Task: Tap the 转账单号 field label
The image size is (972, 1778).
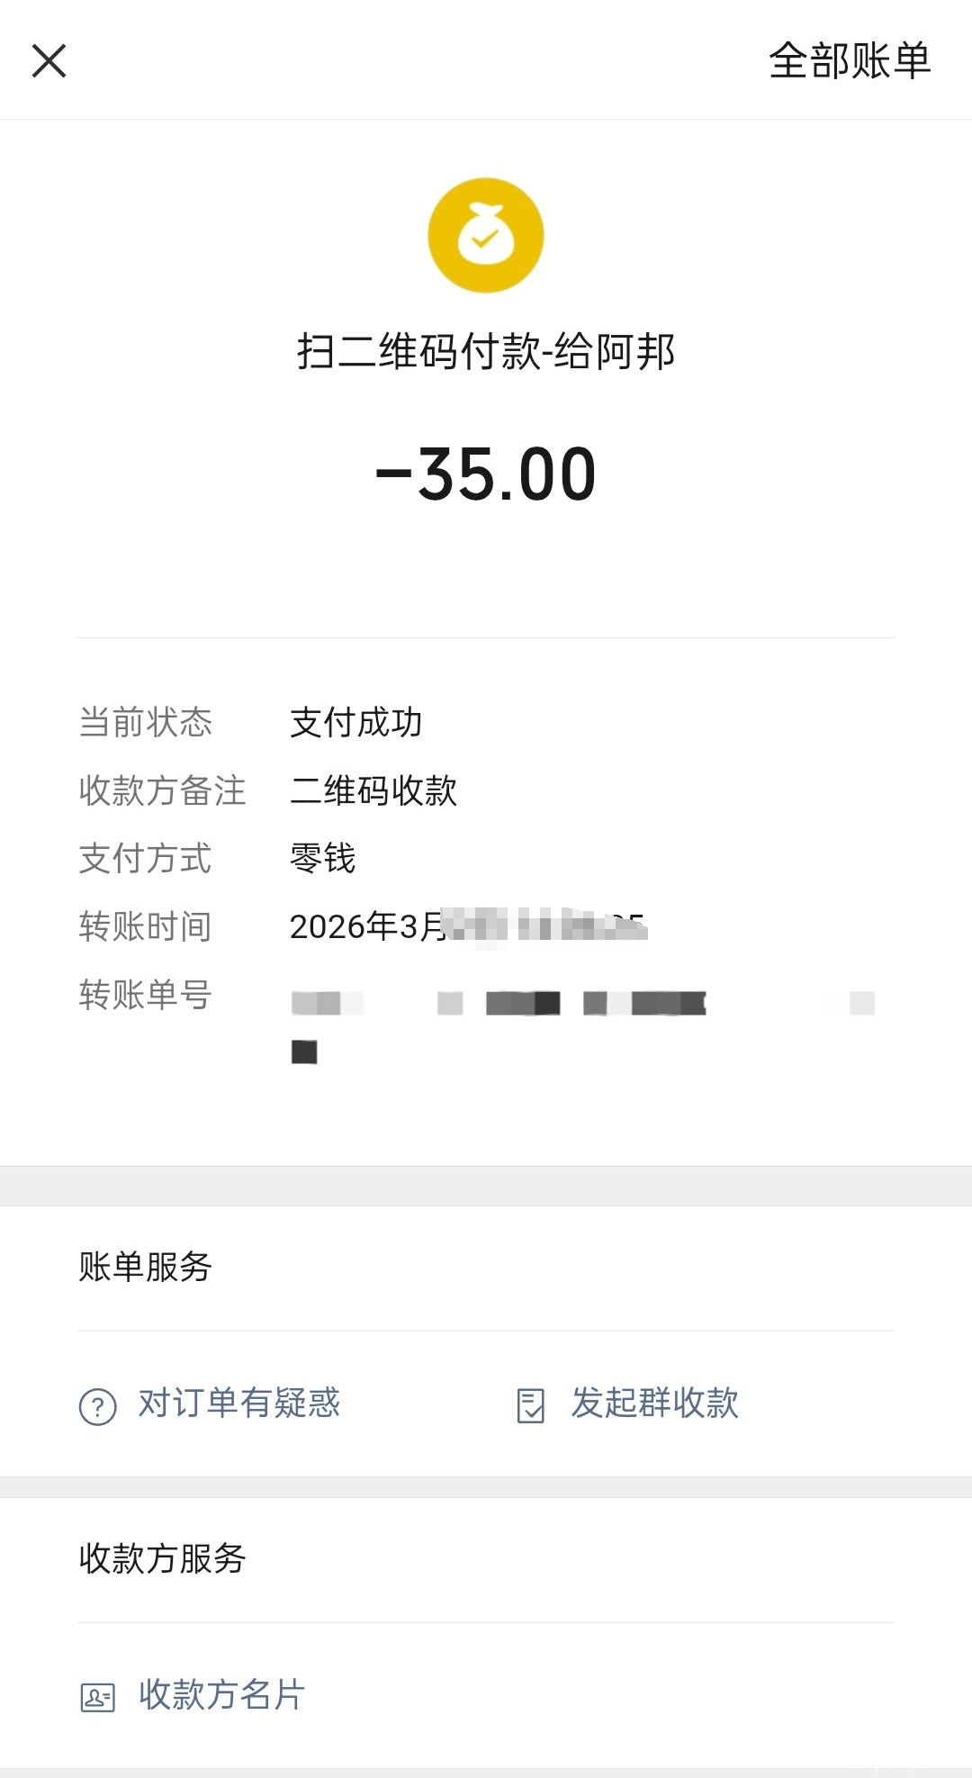Action: [x=146, y=995]
